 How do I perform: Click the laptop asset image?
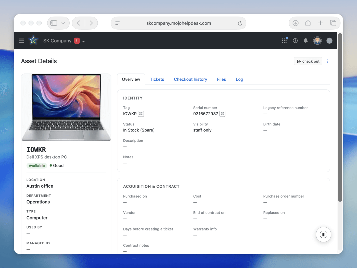66,107
